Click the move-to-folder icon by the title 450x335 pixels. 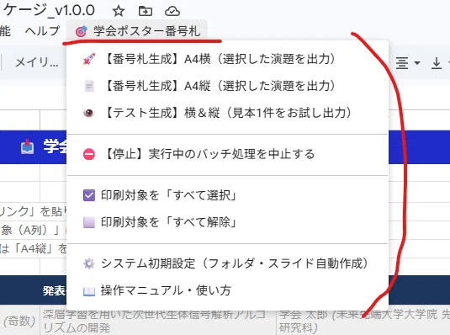pyautogui.click(x=146, y=11)
